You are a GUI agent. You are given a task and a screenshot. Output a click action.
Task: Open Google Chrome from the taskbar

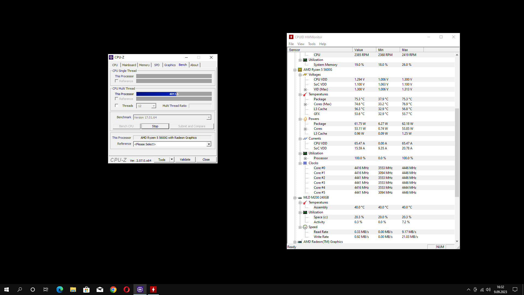pyautogui.click(x=113, y=290)
